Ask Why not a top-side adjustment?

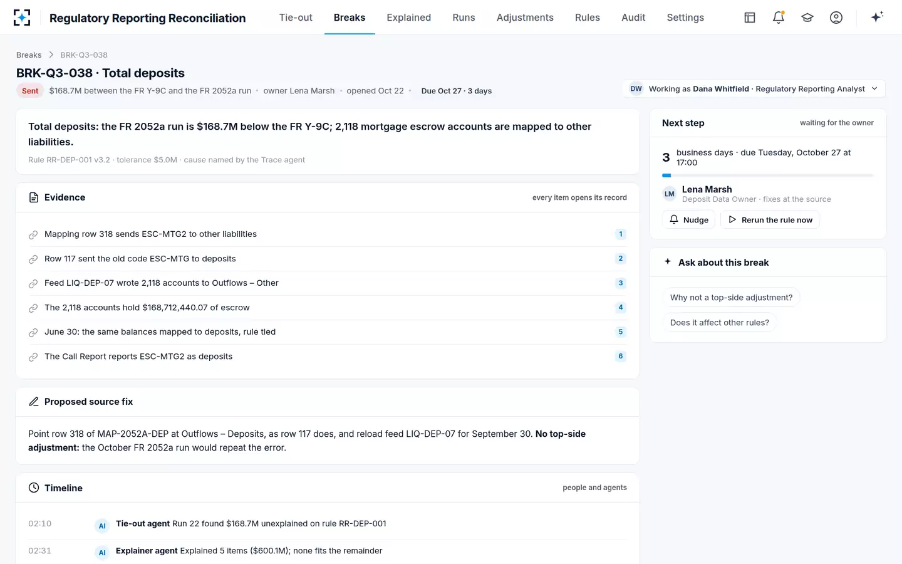pyautogui.click(x=731, y=298)
